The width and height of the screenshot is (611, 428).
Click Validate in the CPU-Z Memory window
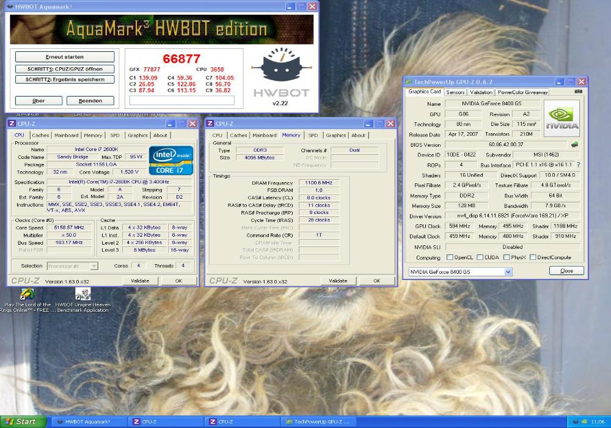[x=338, y=281]
